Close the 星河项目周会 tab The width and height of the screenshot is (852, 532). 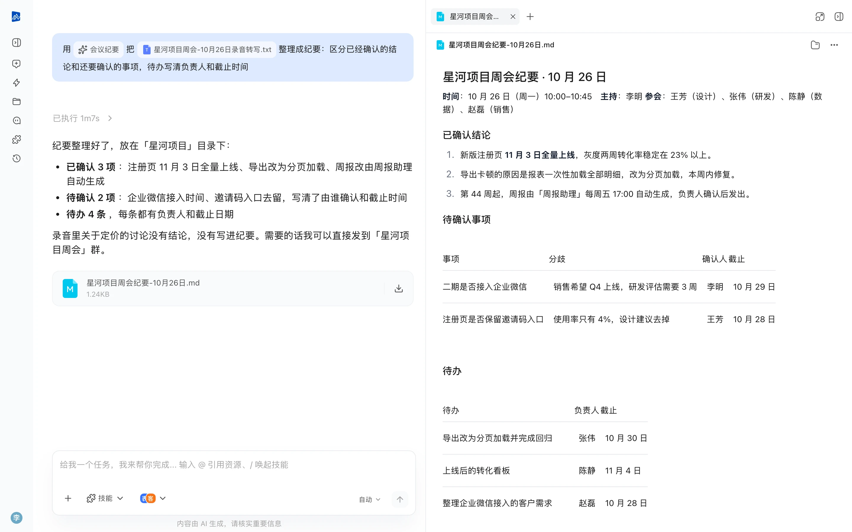pyautogui.click(x=513, y=17)
